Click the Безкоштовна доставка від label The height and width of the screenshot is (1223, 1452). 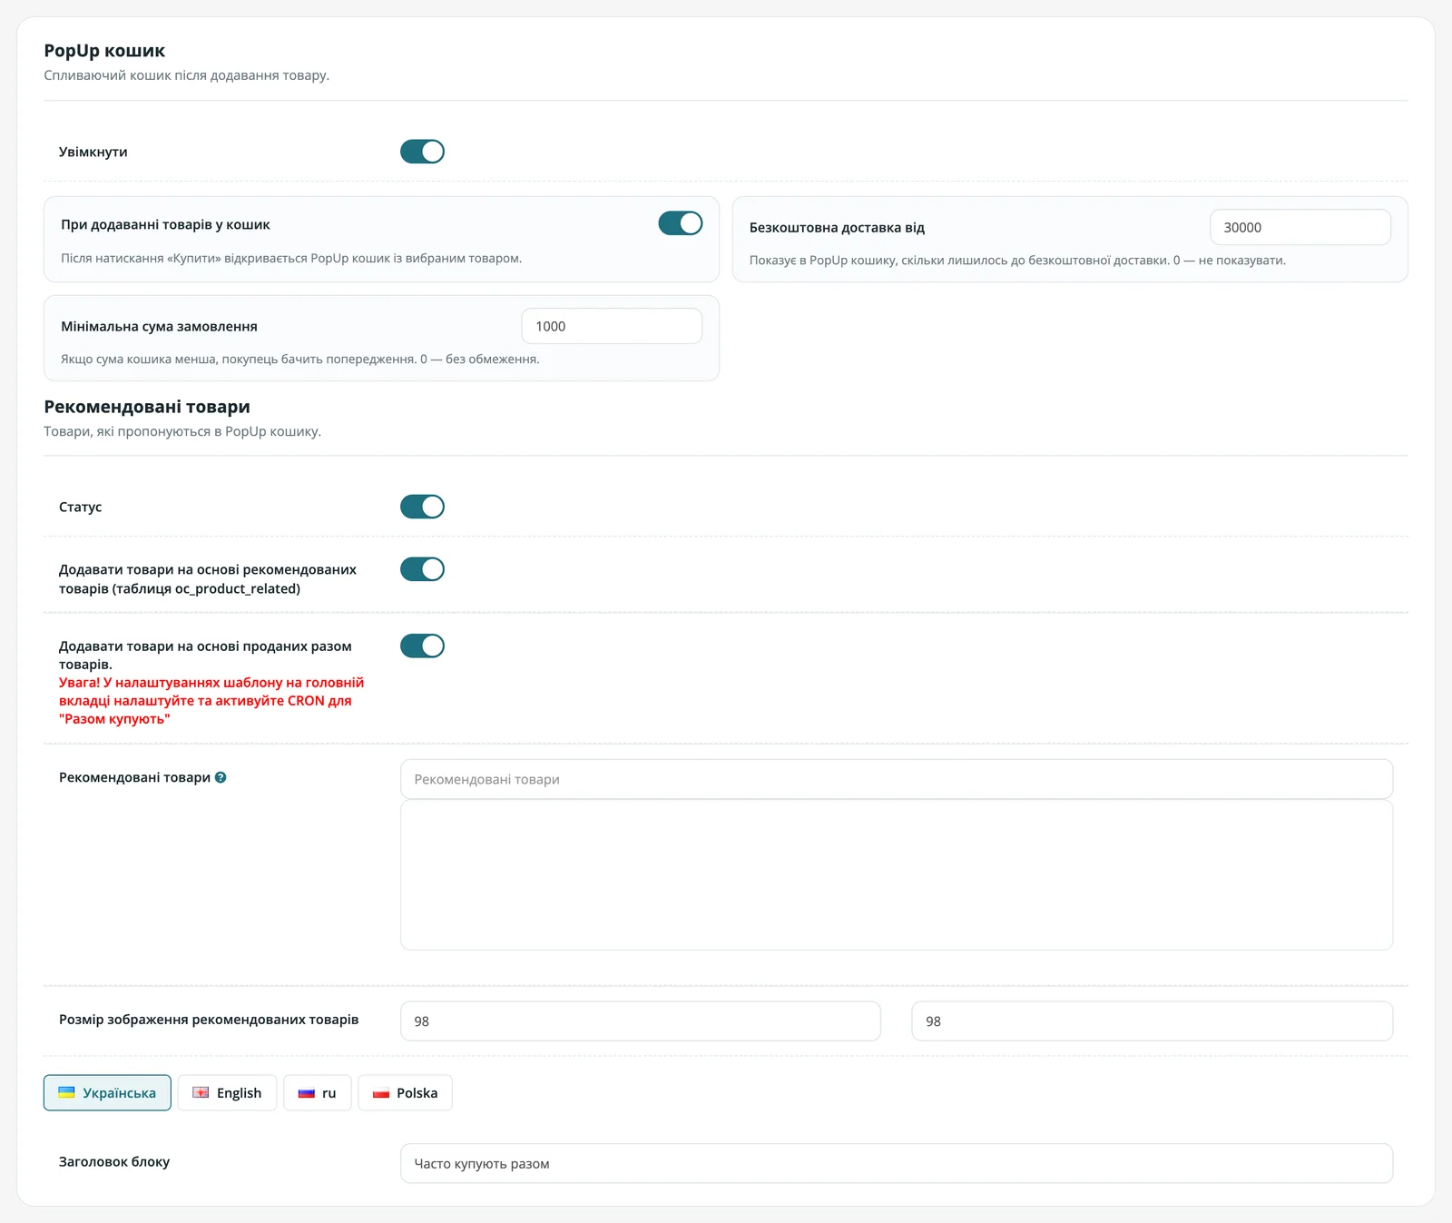tap(837, 228)
